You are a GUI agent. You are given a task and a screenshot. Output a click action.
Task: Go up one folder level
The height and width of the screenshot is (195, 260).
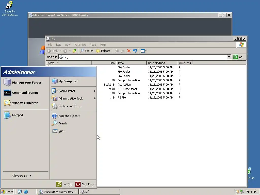point(75,51)
